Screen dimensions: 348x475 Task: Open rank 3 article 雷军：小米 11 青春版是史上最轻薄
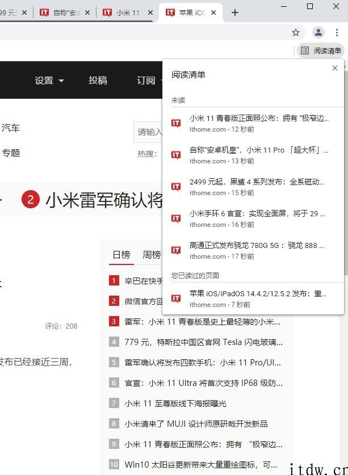click(202, 321)
